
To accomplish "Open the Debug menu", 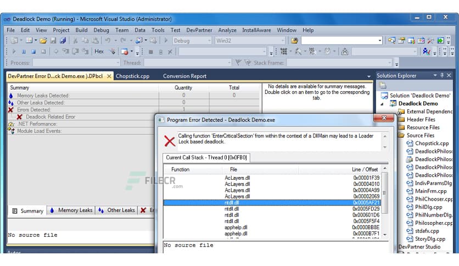I will pyautogui.click(x=101, y=30).
